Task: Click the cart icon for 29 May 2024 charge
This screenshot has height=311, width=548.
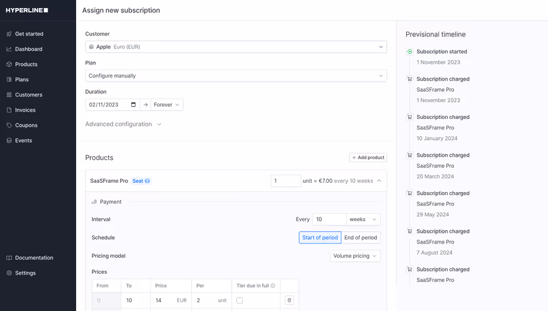Action: click(x=409, y=193)
